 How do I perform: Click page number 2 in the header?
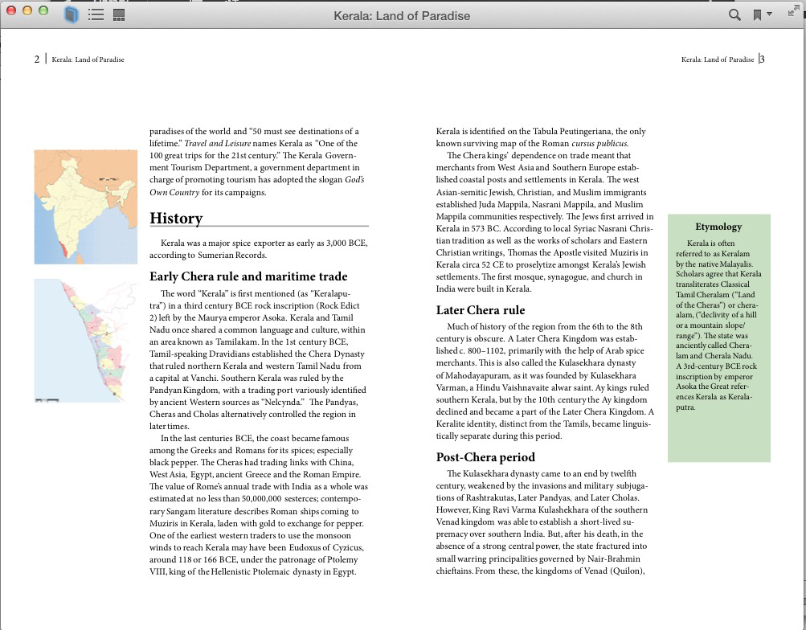pos(36,59)
